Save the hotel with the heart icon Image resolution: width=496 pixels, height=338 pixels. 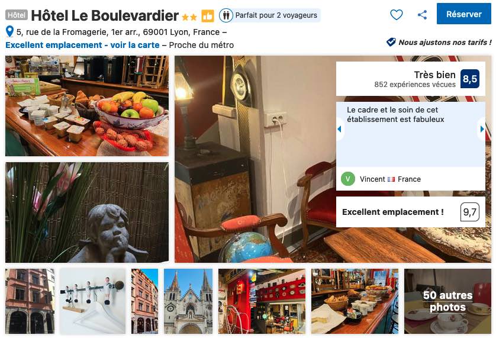pos(396,15)
